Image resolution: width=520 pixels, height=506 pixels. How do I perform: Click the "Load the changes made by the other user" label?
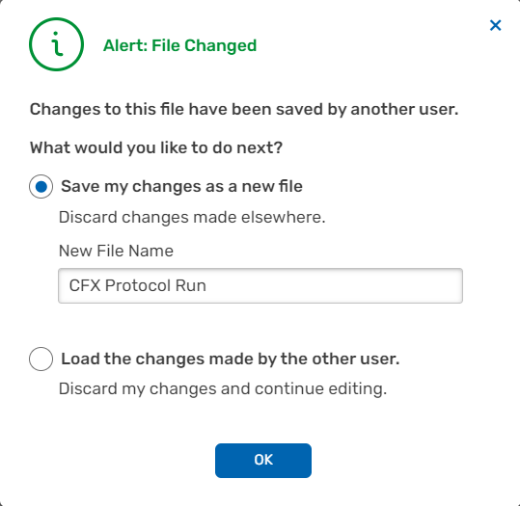pyautogui.click(x=231, y=359)
